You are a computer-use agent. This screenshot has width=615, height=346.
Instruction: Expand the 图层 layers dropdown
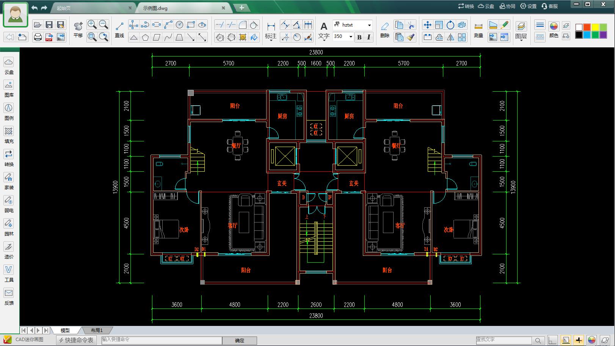(x=521, y=40)
